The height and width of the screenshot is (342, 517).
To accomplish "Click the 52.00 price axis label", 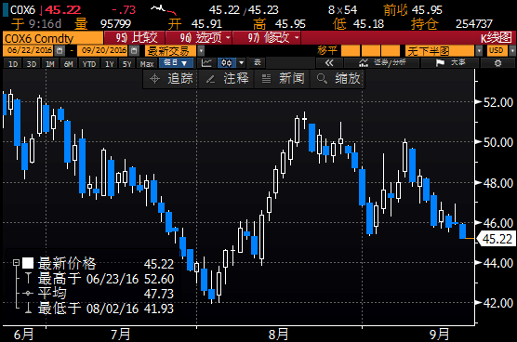I will [x=497, y=102].
